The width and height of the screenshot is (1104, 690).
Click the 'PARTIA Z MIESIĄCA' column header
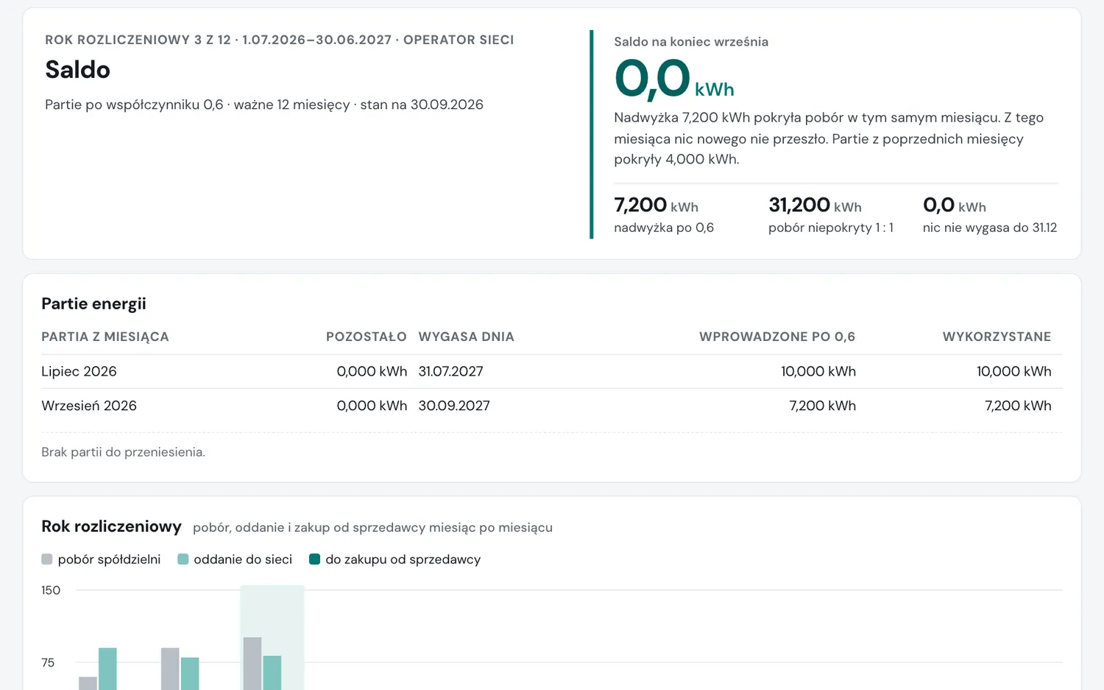coord(105,337)
